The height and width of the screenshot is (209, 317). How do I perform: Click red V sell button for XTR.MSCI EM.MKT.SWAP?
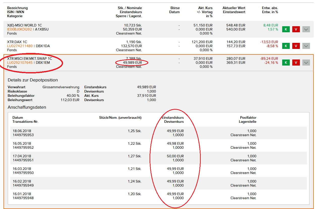pyautogui.click(x=296, y=63)
